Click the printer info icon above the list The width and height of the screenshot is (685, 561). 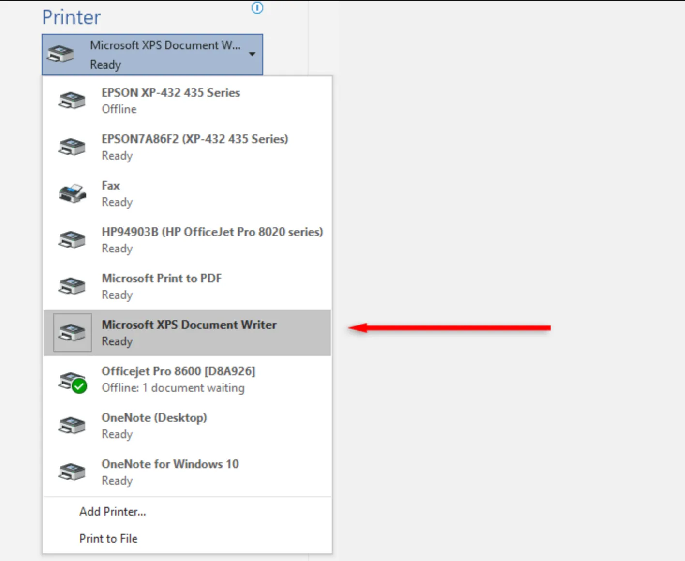pyautogui.click(x=257, y=8)
